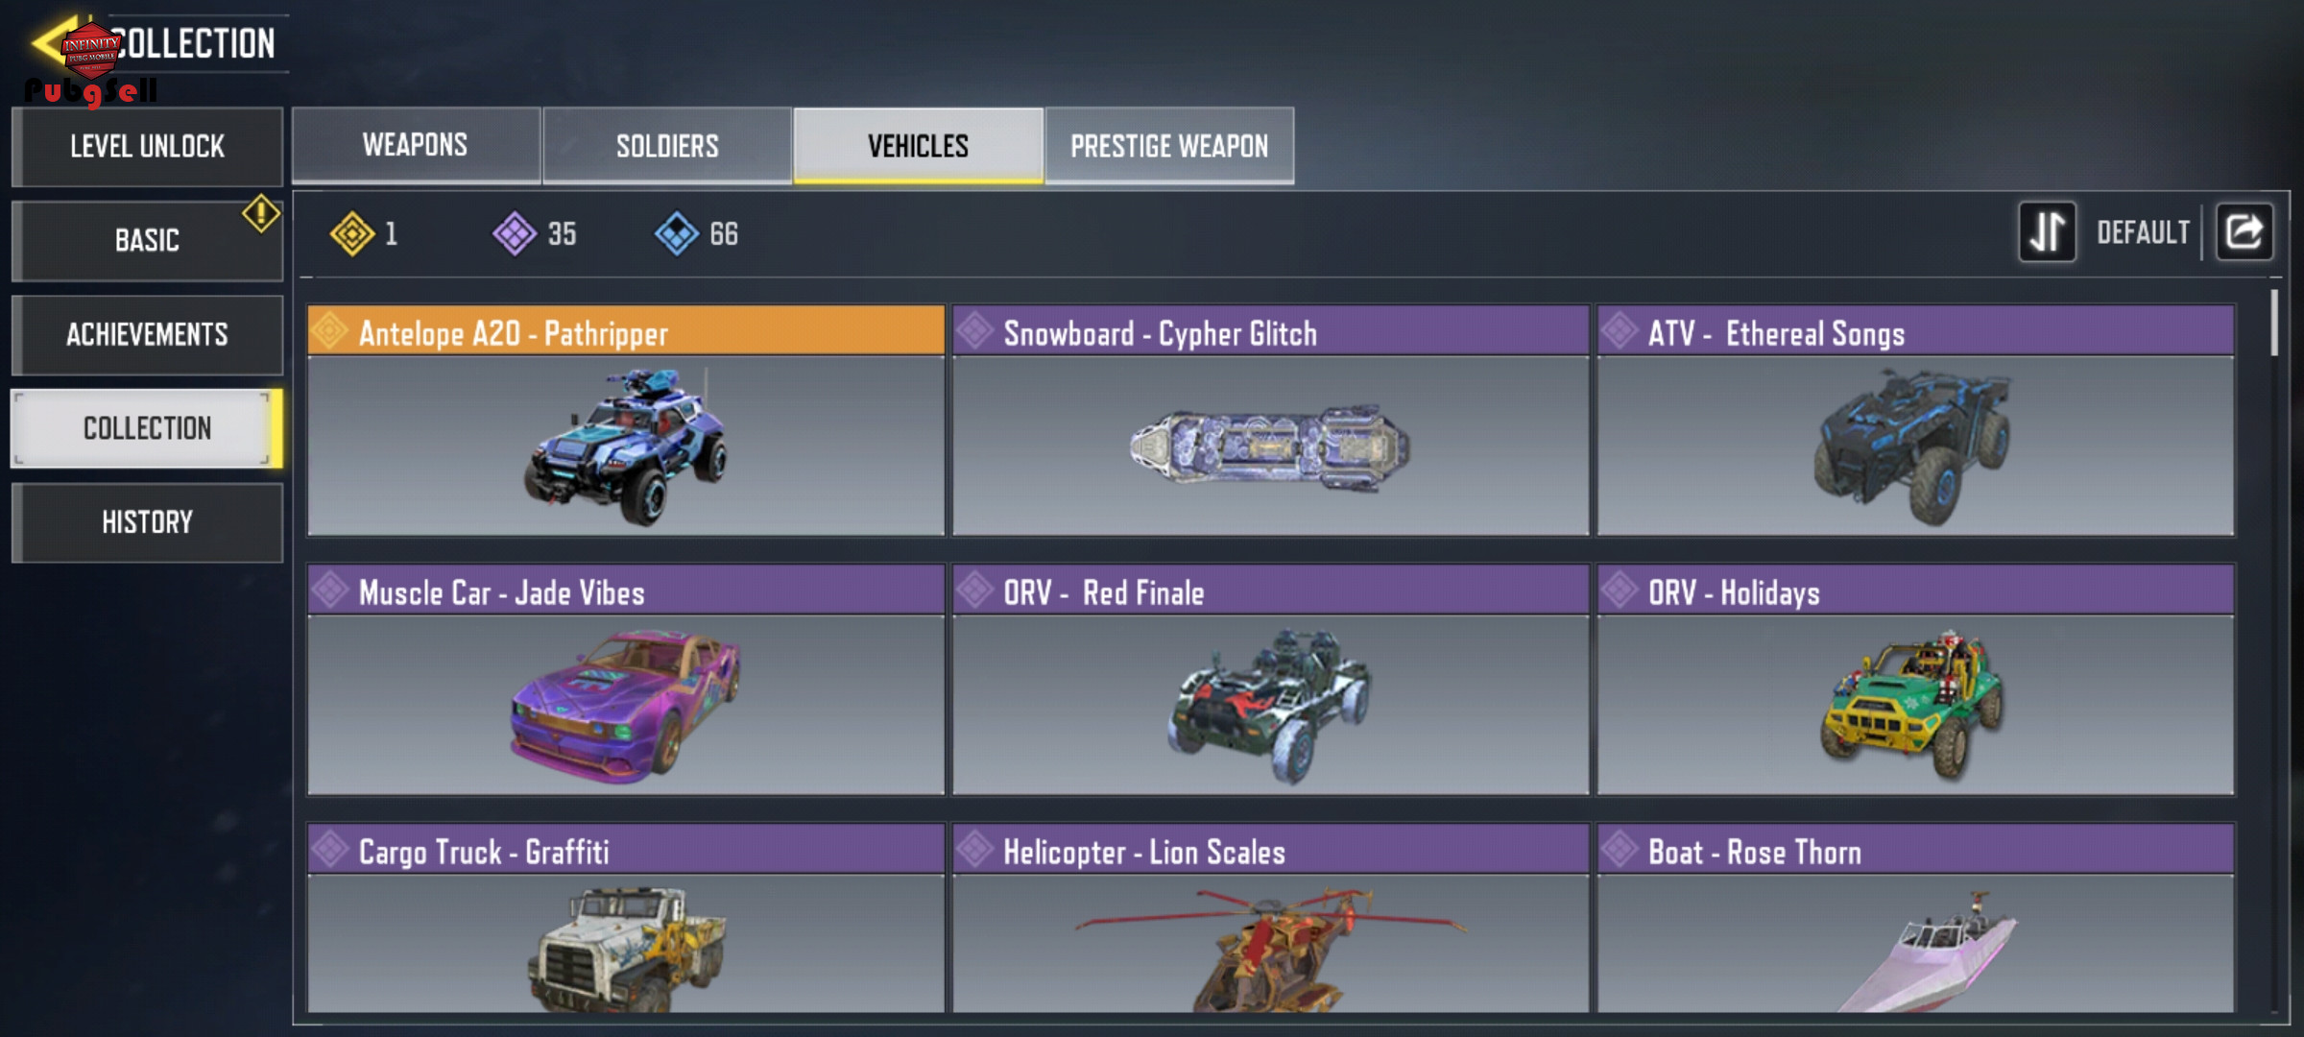Select the legendary gold rarity filter
This screenshot has width=2304, height=1037.
pos(365,233)
